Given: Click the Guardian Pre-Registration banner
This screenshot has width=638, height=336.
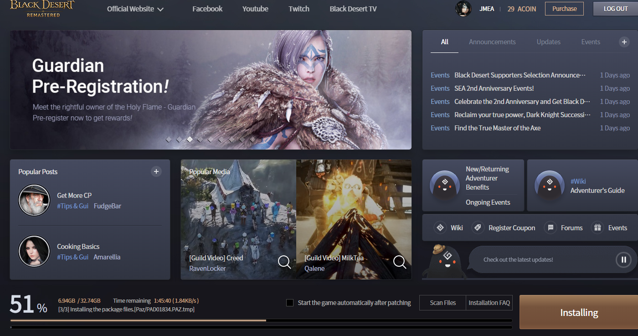Looking at the screenshot, I should click(x=211, y=90).
